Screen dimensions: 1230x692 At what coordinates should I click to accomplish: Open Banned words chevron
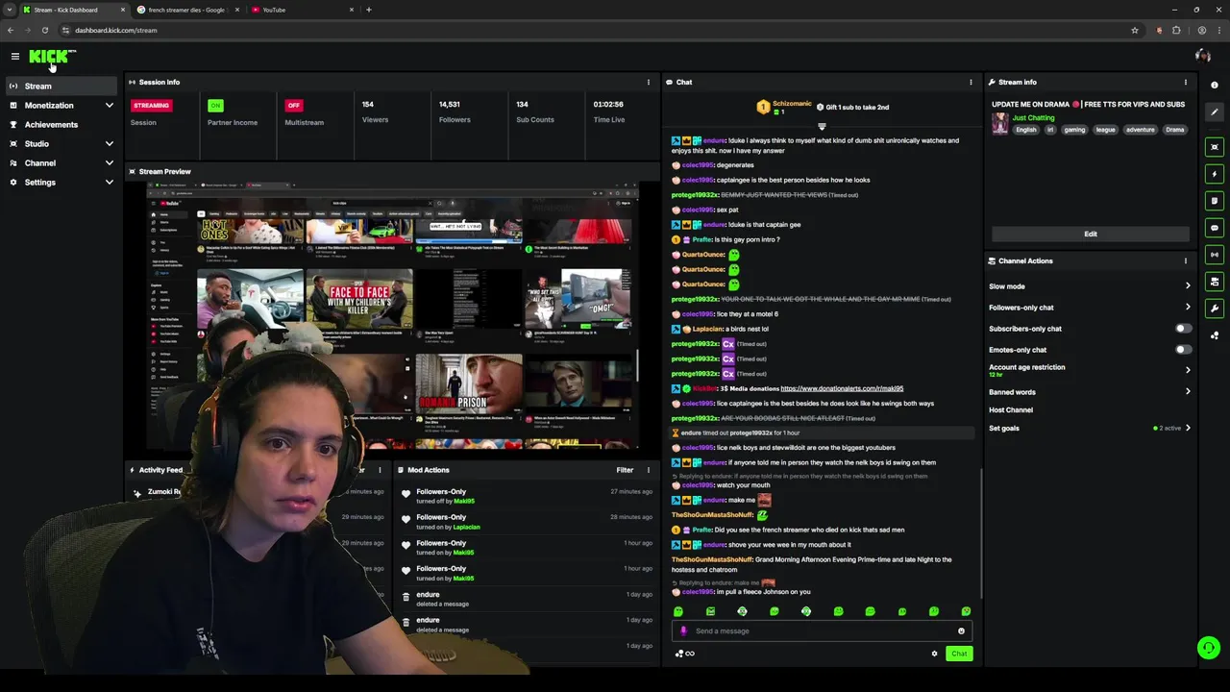1188,392
